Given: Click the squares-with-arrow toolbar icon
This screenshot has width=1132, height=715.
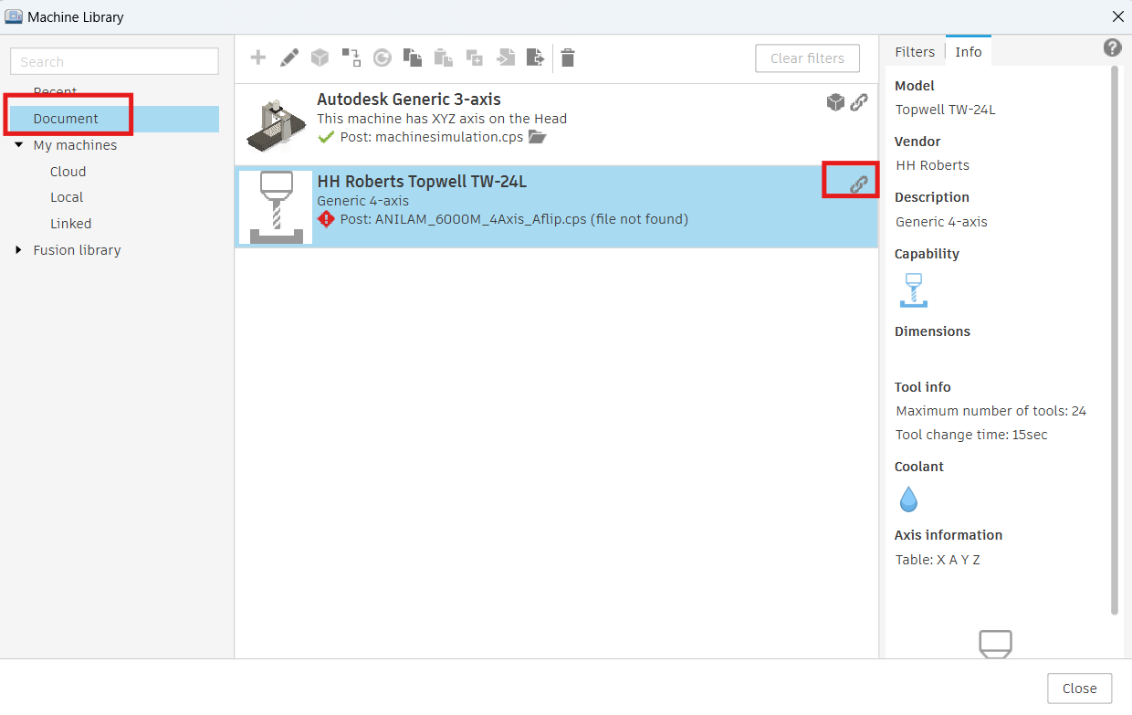Looking at the screenshot, I should click(x=351, y=58).
